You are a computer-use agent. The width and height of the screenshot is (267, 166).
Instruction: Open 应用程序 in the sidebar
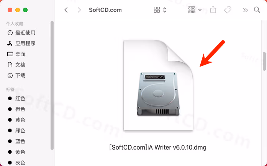[21, 43]
